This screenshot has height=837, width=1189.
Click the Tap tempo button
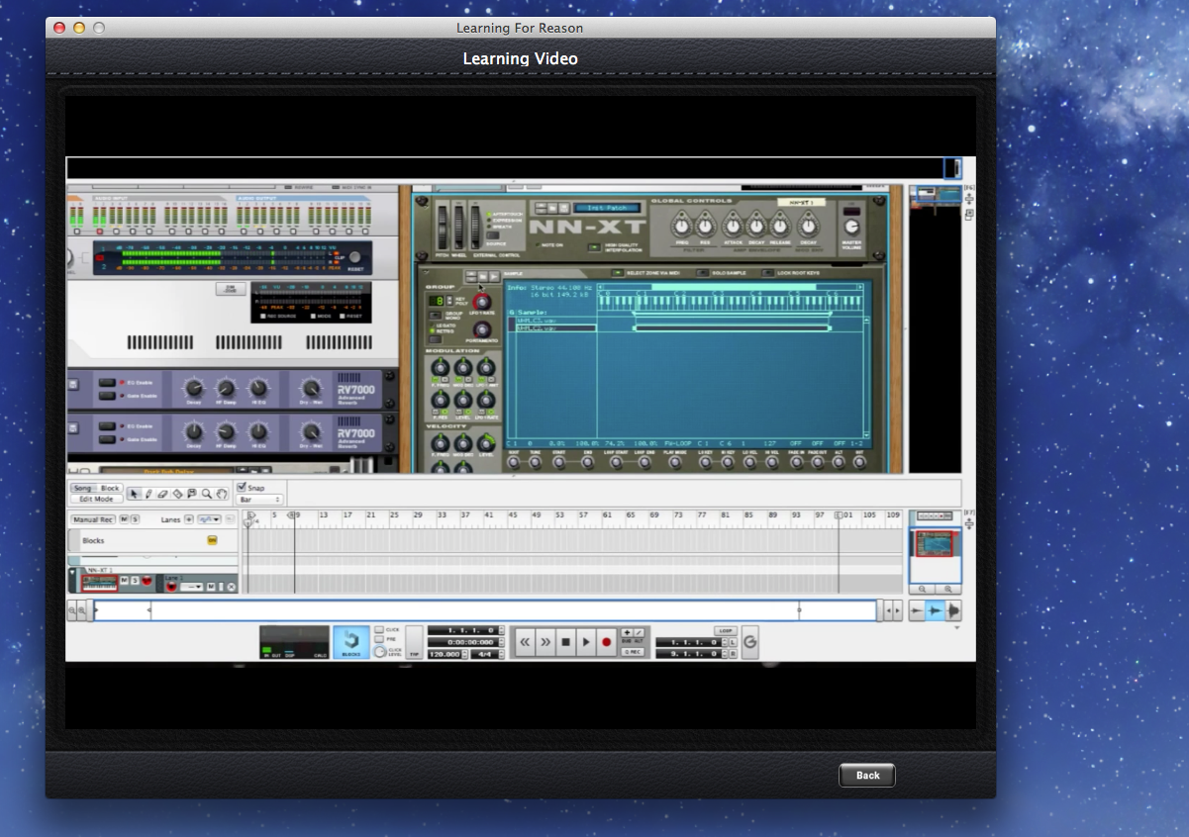pos(414,642)
